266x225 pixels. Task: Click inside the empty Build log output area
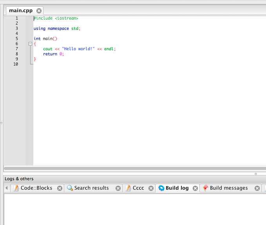pos(133,209)
